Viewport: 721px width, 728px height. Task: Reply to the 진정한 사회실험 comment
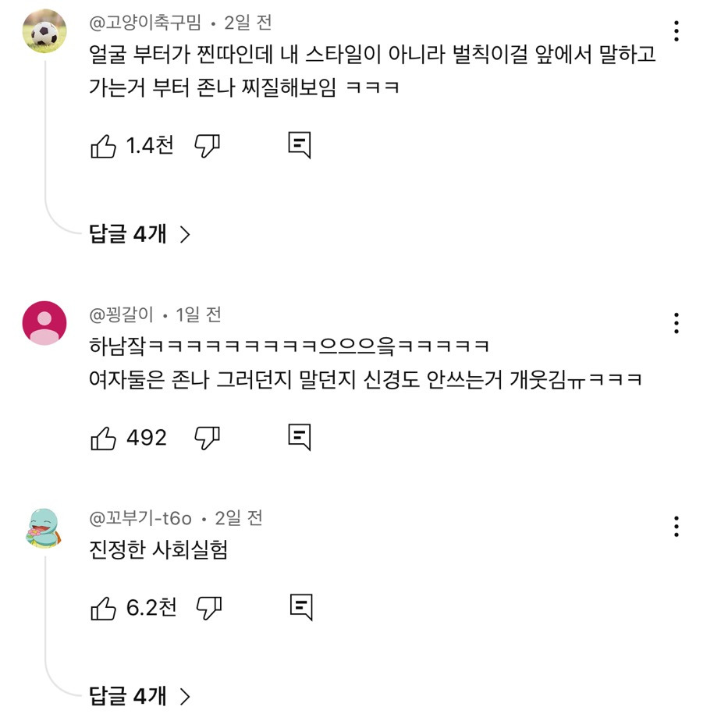click(301, 607)
